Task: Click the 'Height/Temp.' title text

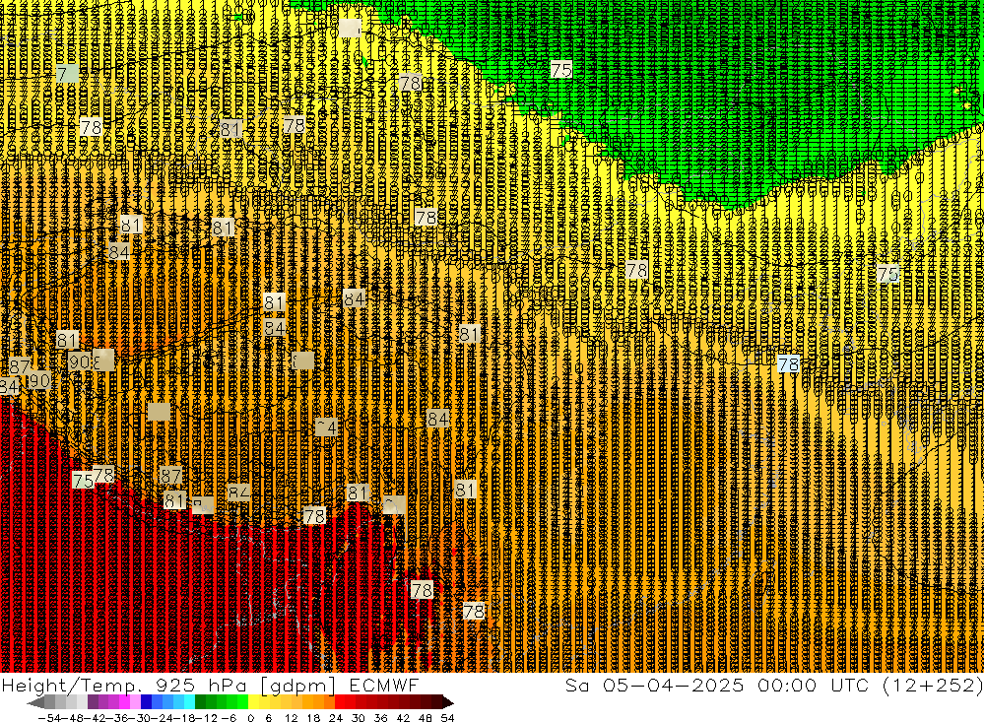Action: [72, 687]
